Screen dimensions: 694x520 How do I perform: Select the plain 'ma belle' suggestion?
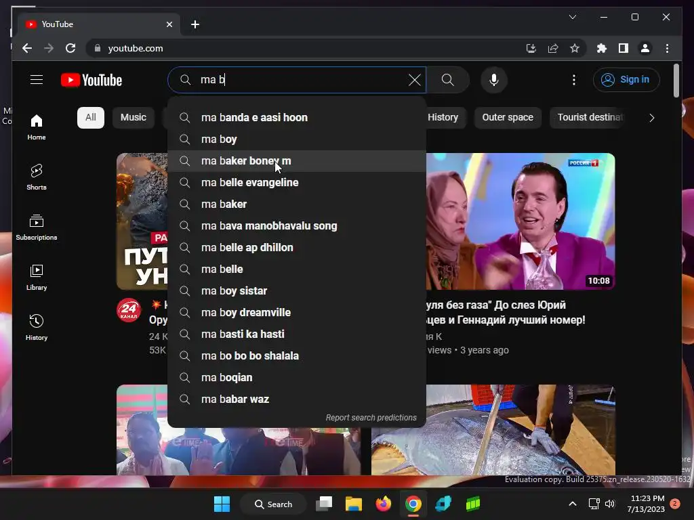click(297, 269)
